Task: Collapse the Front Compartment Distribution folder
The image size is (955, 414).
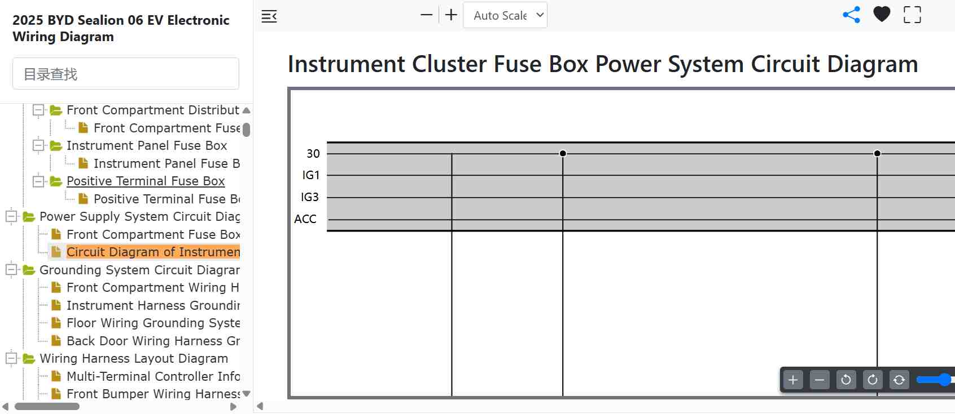Action: 38,110
